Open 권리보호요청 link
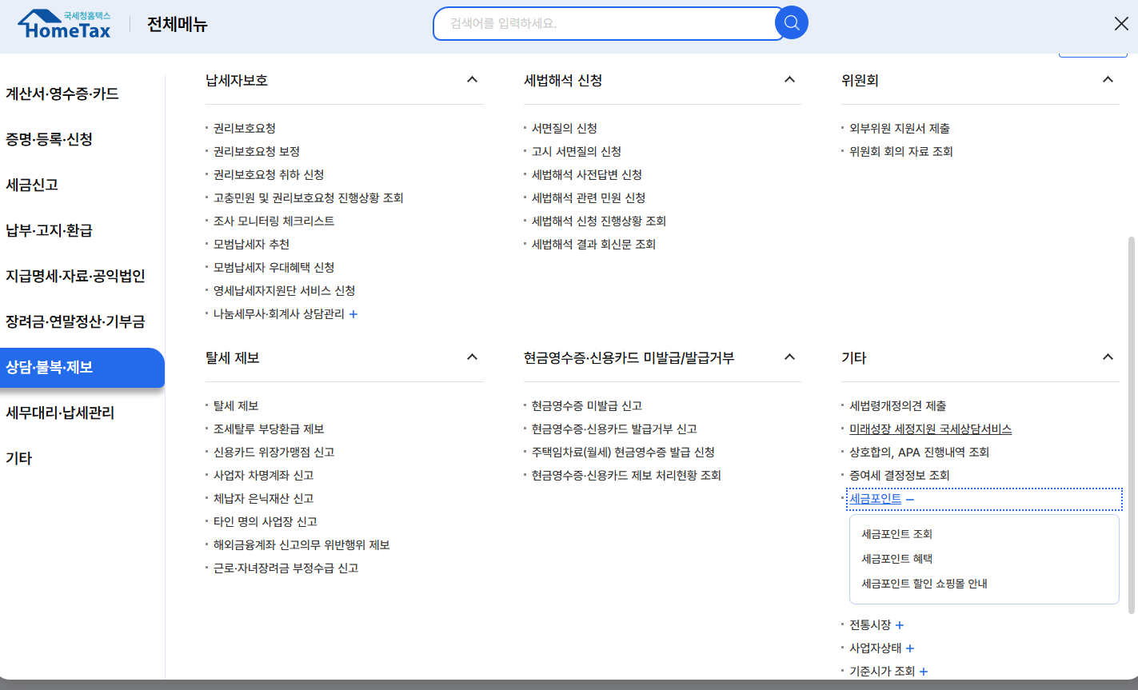Viewport: 1138px width, 690px height. 245,128
